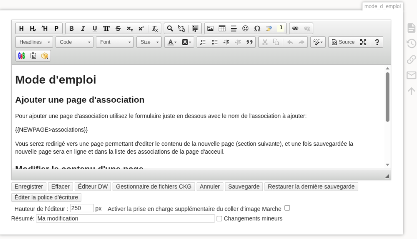This screenshot has height=239, width=417.
Task: Open the Headlines dropdown
Action: pos(34,42)
